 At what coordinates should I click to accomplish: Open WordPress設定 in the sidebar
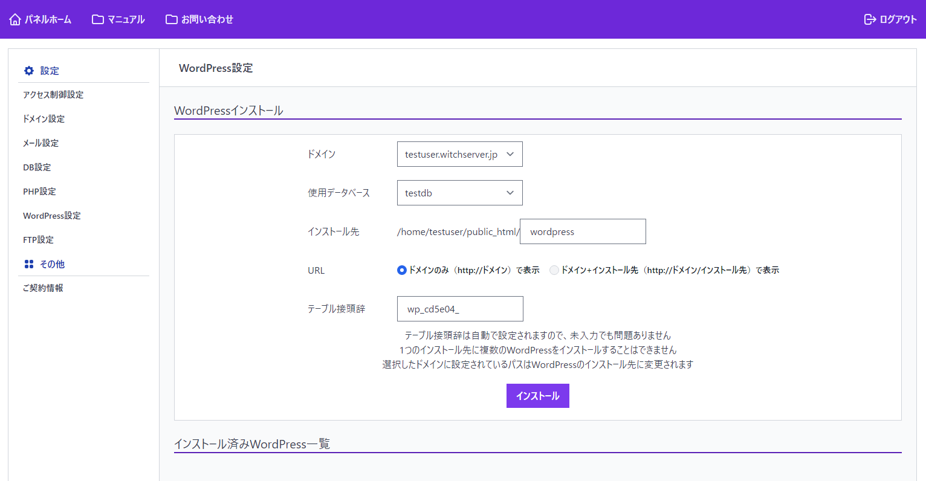click(x=52, y=216)
